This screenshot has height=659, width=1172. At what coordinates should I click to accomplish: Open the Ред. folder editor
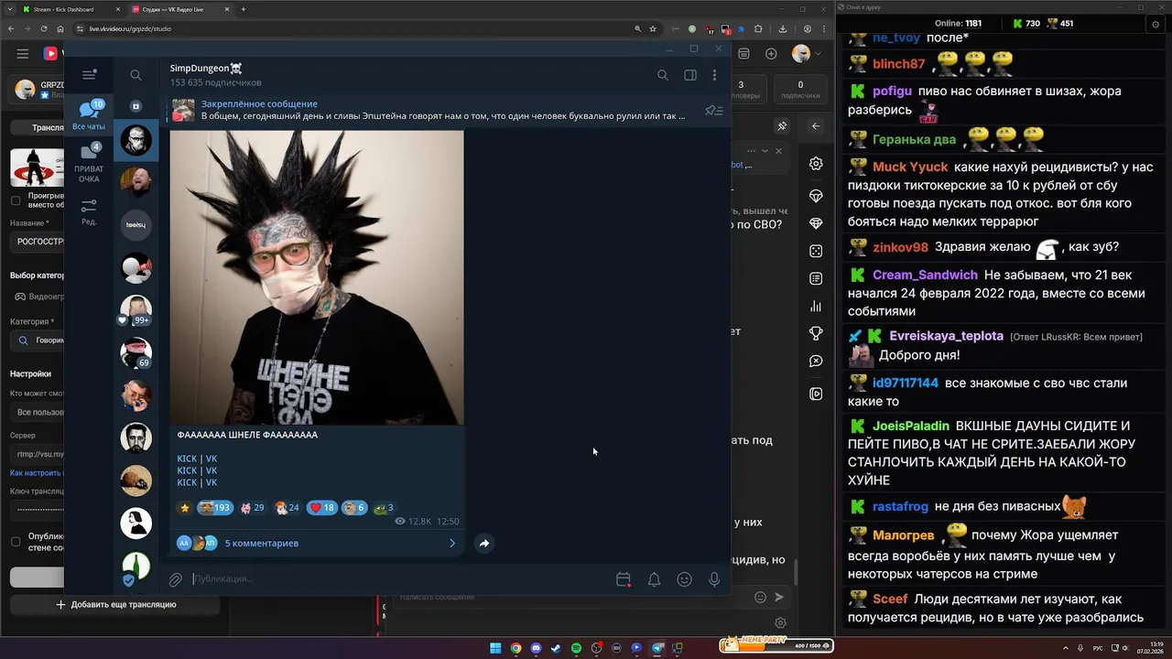click(x=89, y=212)
